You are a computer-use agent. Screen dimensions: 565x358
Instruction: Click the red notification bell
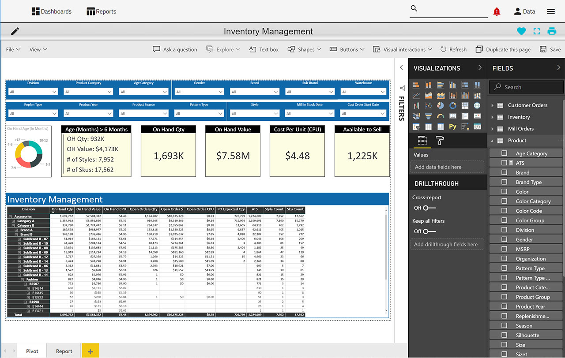pos(497,12)
